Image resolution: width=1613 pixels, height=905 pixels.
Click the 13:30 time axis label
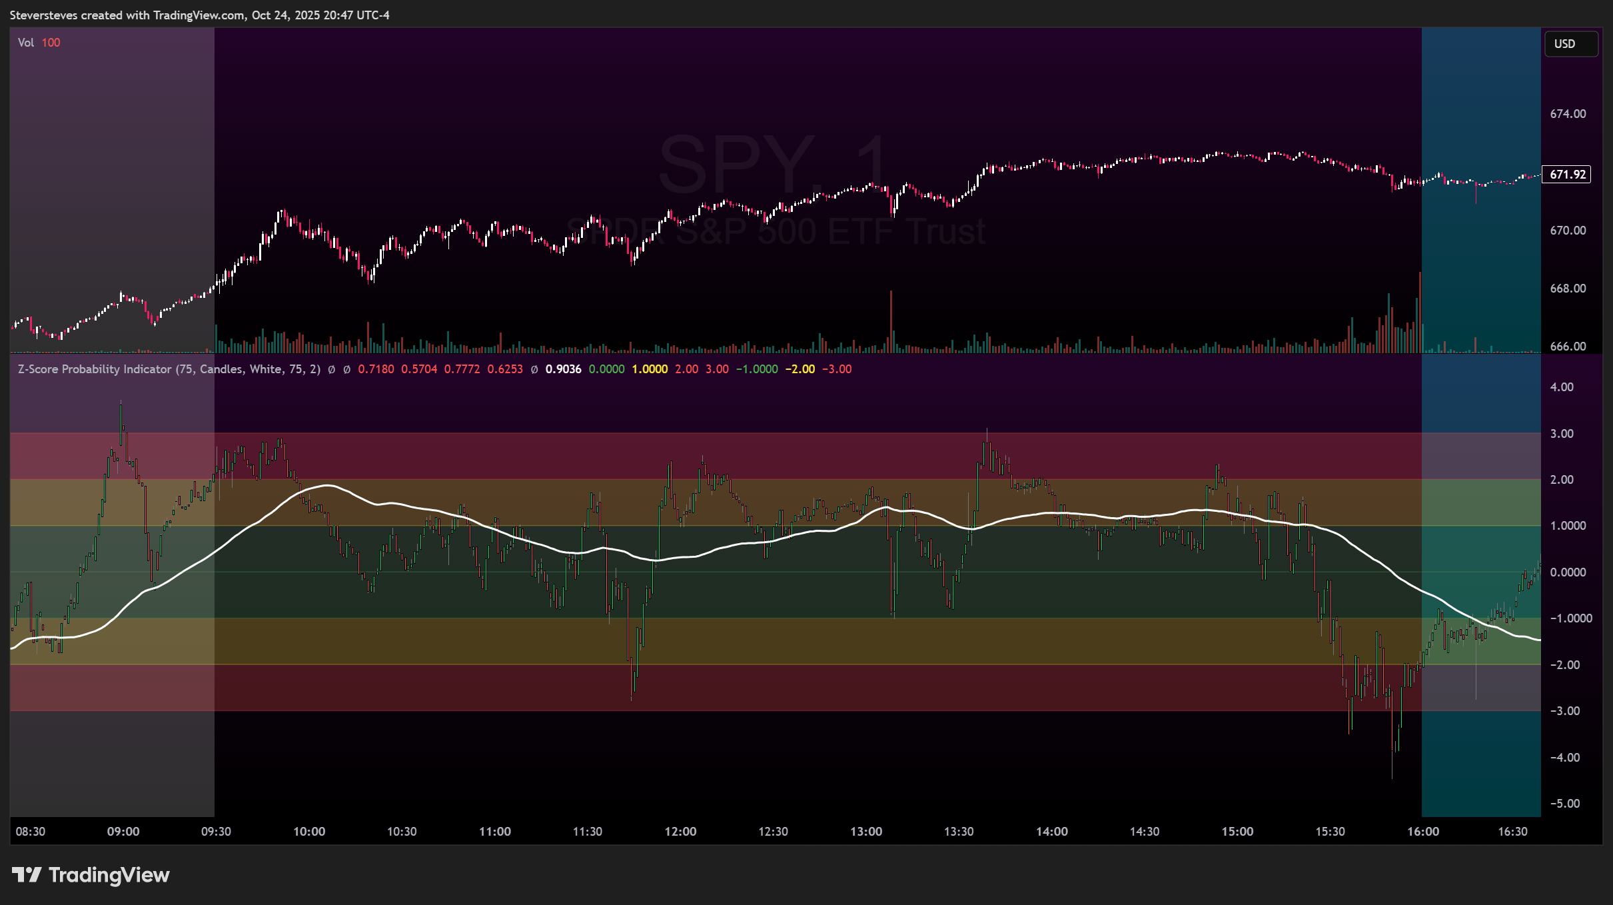click(959, 832)
